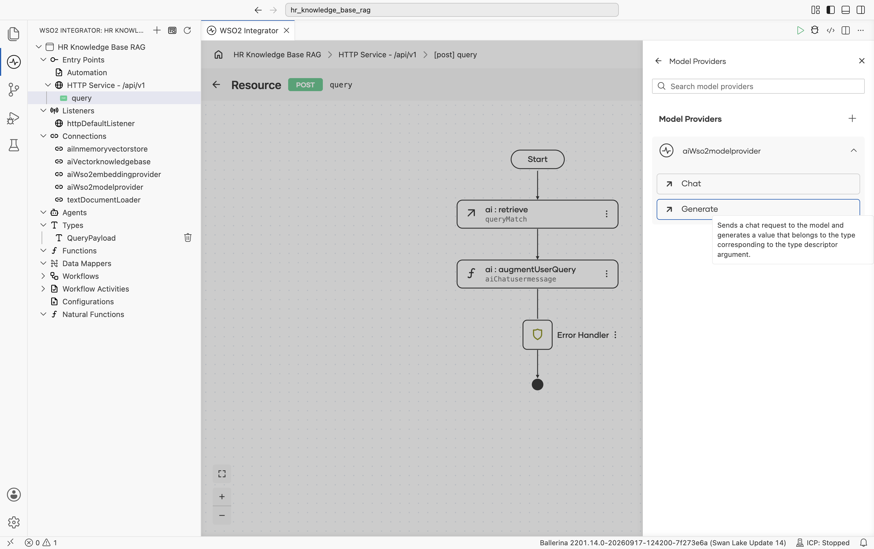Click the show visualizer icon in sidebar header

(x=172, y=30)
